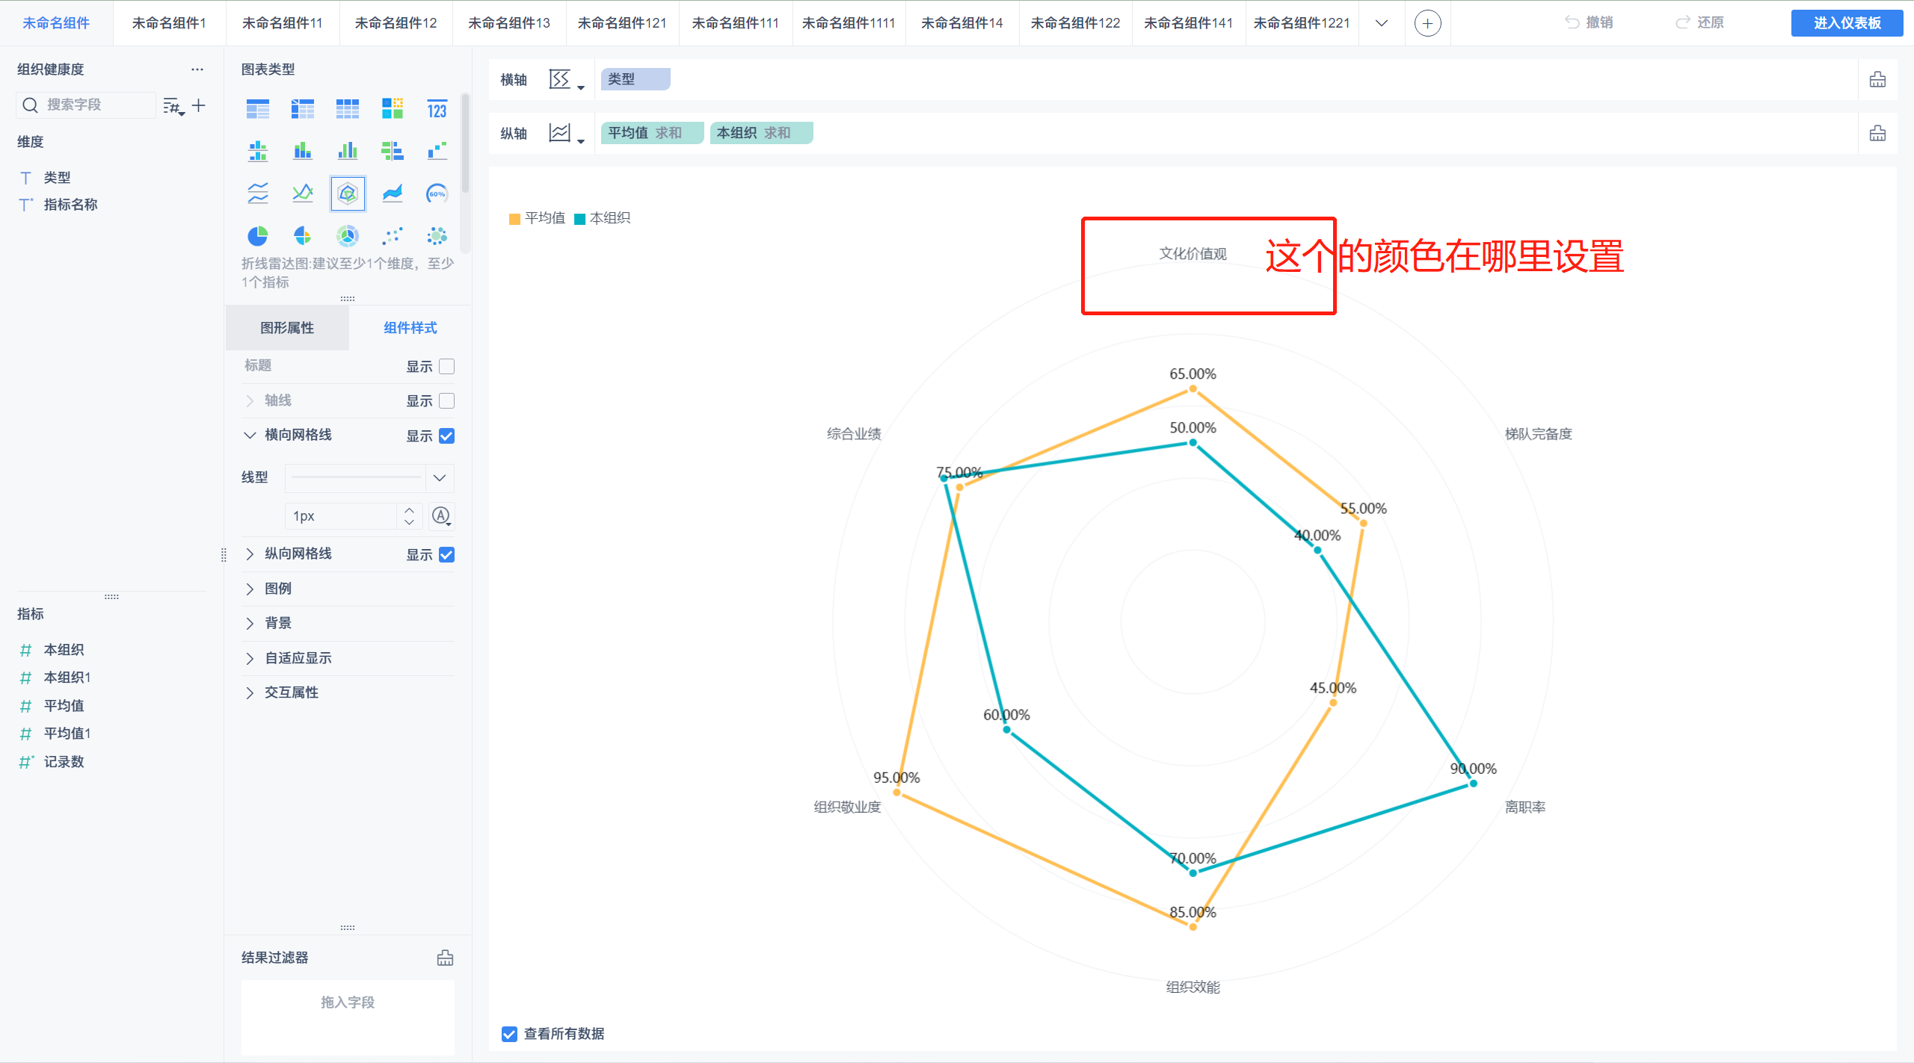Select the scatter plot chart icon
Image resolution: width=1914 pixels, height=1063 pixels.
point(393,236)
